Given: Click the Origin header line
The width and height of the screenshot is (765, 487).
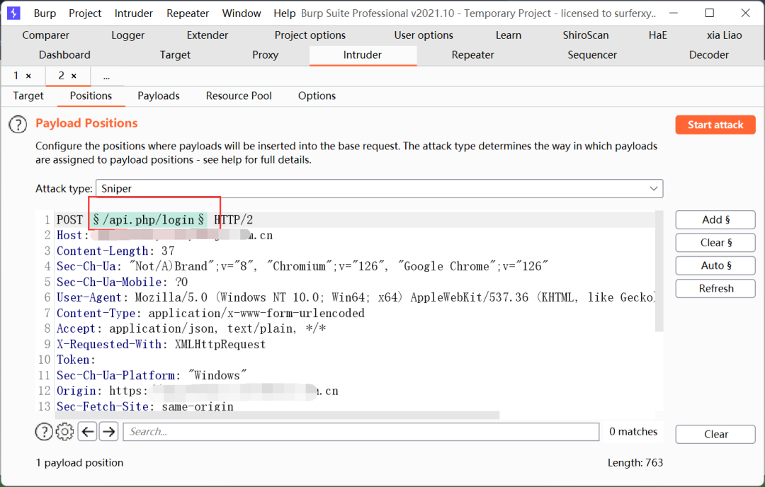Looking at the screenshot, I should pyautogui.click(x=197, y=391).
